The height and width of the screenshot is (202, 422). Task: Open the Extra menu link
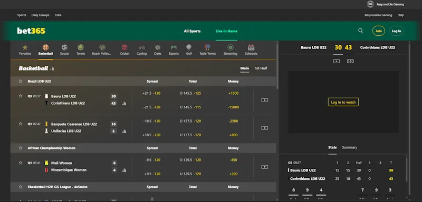click(58, 15)
